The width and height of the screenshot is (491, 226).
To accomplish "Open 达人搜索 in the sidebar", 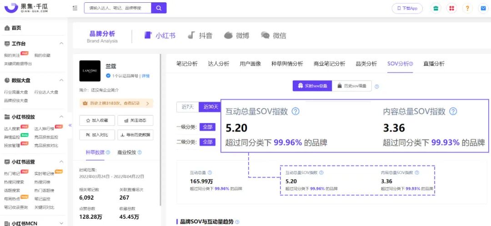I will [12, 129].
